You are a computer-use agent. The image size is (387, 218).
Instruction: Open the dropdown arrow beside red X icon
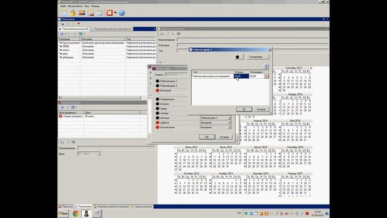[115, 13]
